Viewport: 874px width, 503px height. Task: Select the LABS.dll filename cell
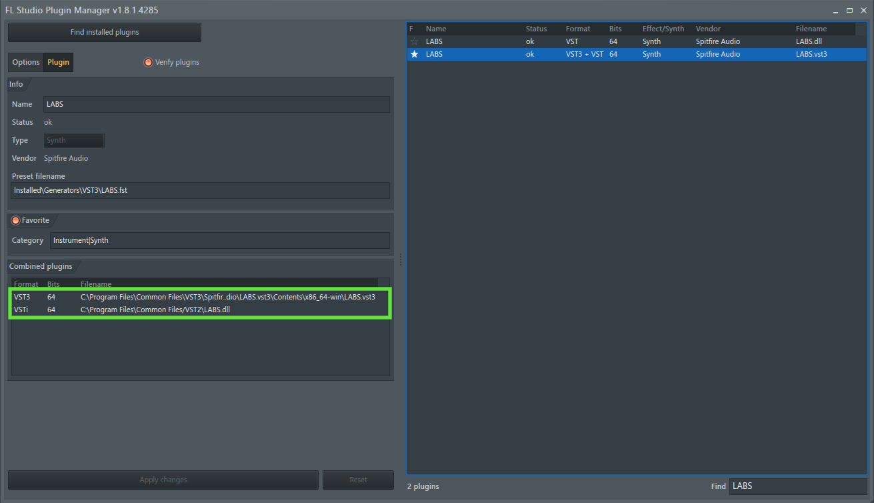[x=809, y=41]
